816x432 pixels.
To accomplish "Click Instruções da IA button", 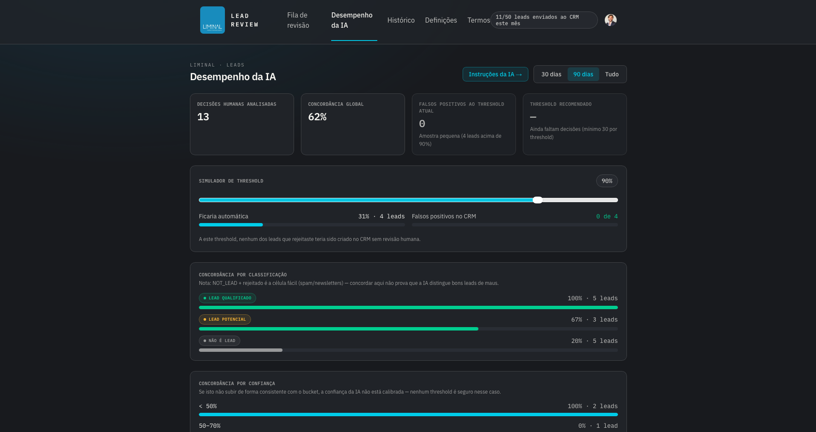I will 495,74.
